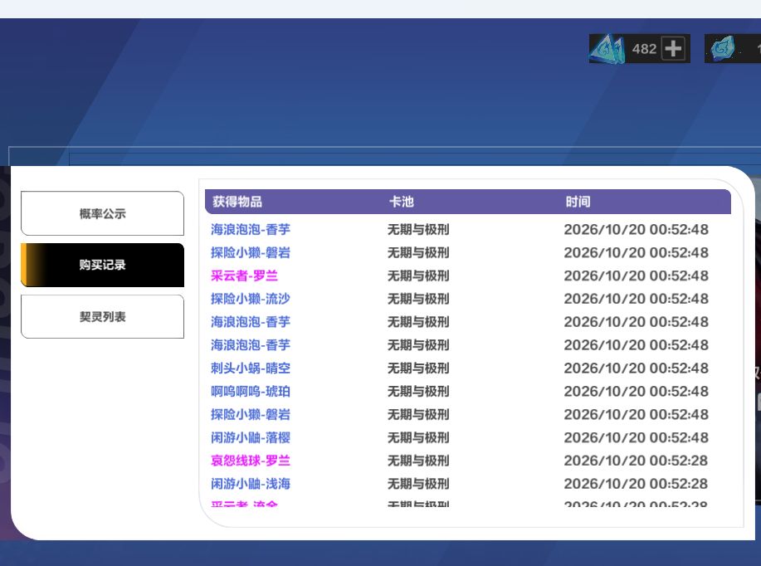Switch to the 契灵列表 tab
This screenshot has height=566, width=761.
(102, 316)
